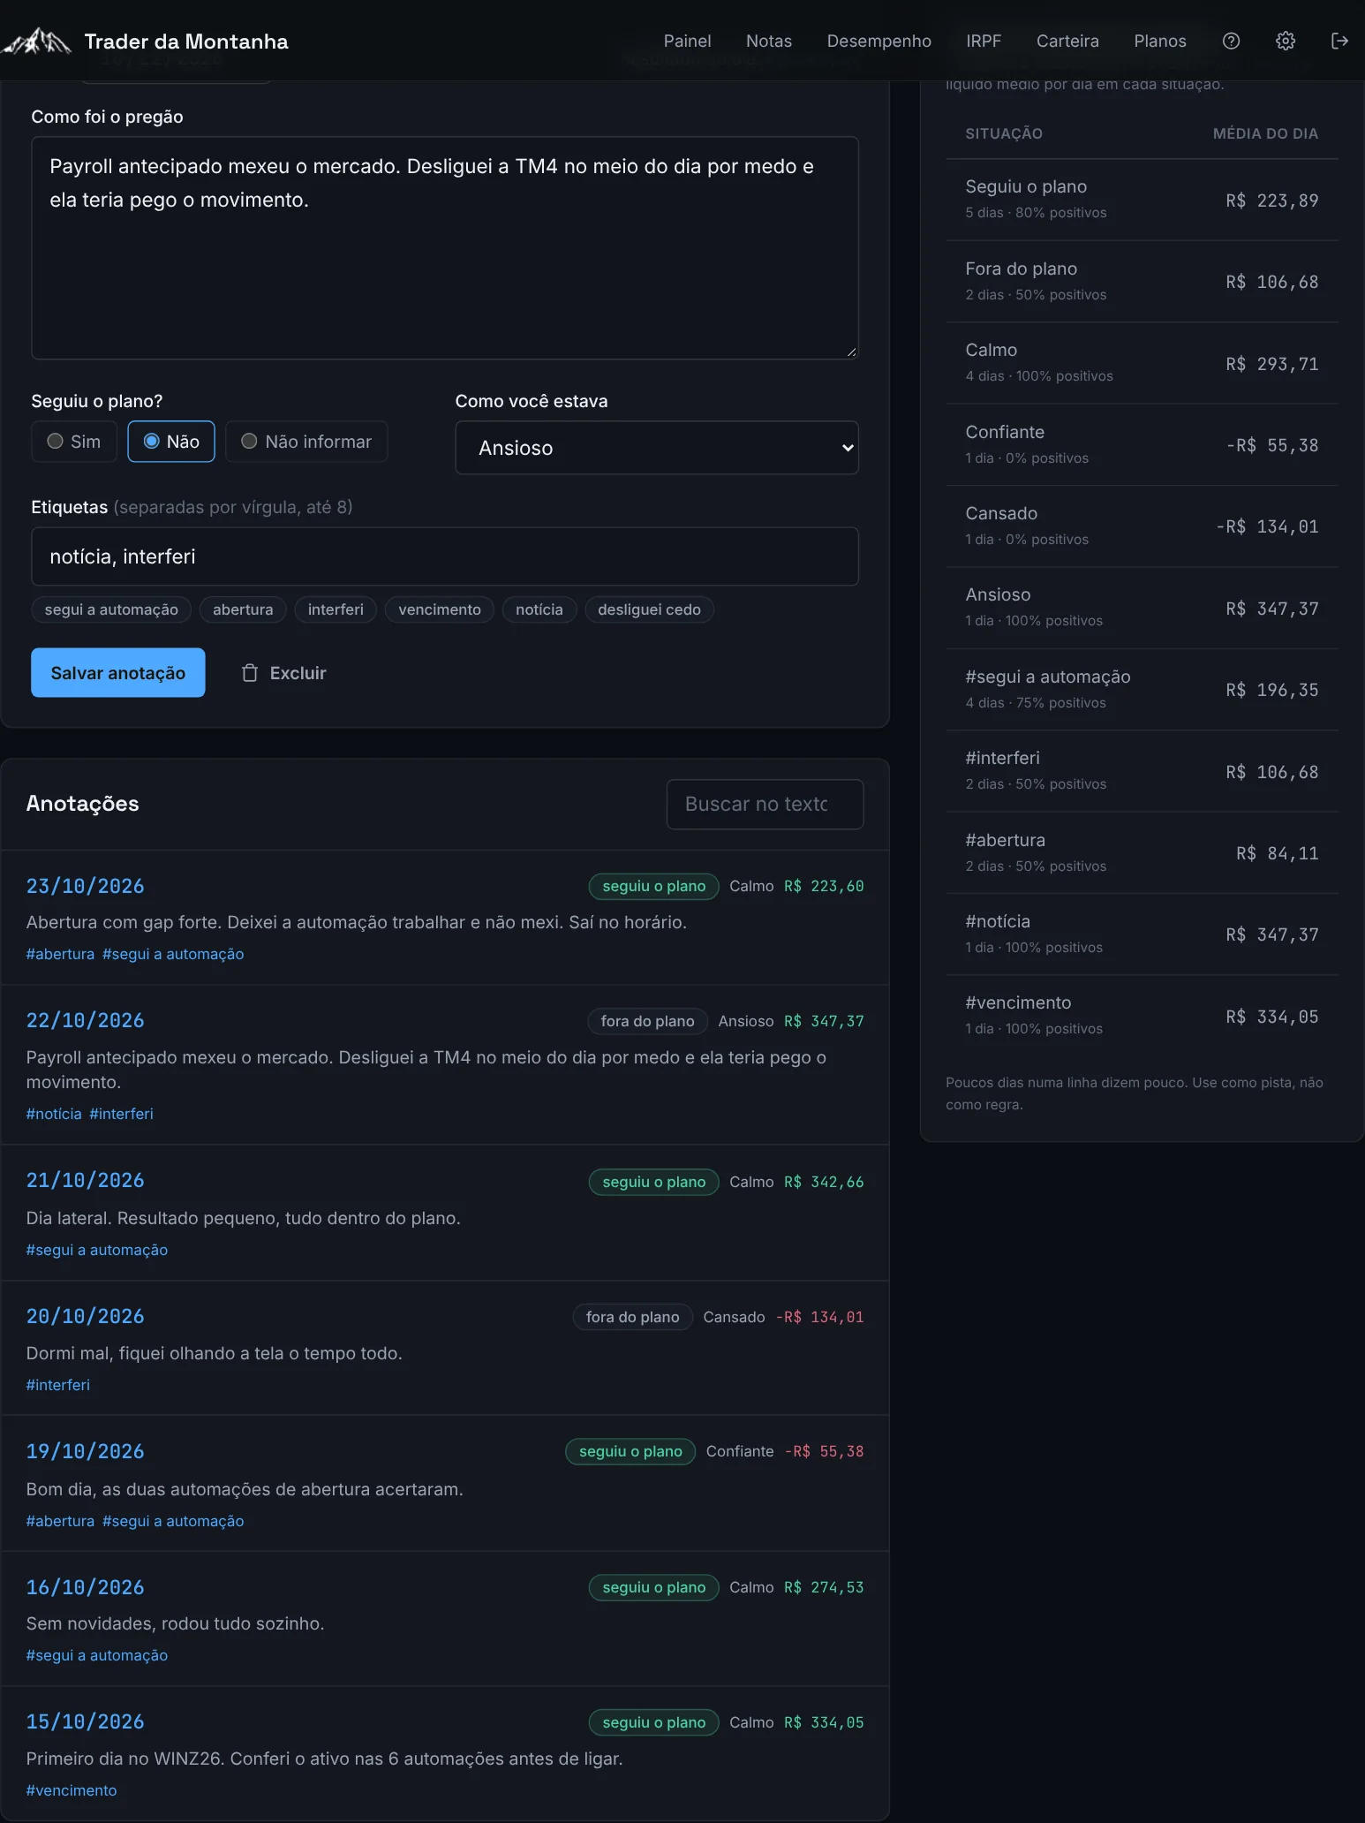Click the #abertura tag on 19/10/2026 note

click(60, 1521)
